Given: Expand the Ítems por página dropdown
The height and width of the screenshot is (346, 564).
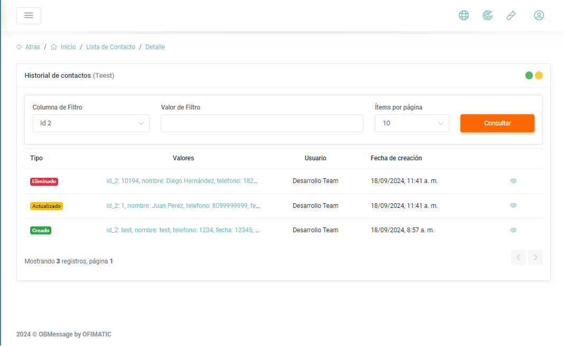Looking at the screenshot, I should pyautogui.click(x=412, y=123).
